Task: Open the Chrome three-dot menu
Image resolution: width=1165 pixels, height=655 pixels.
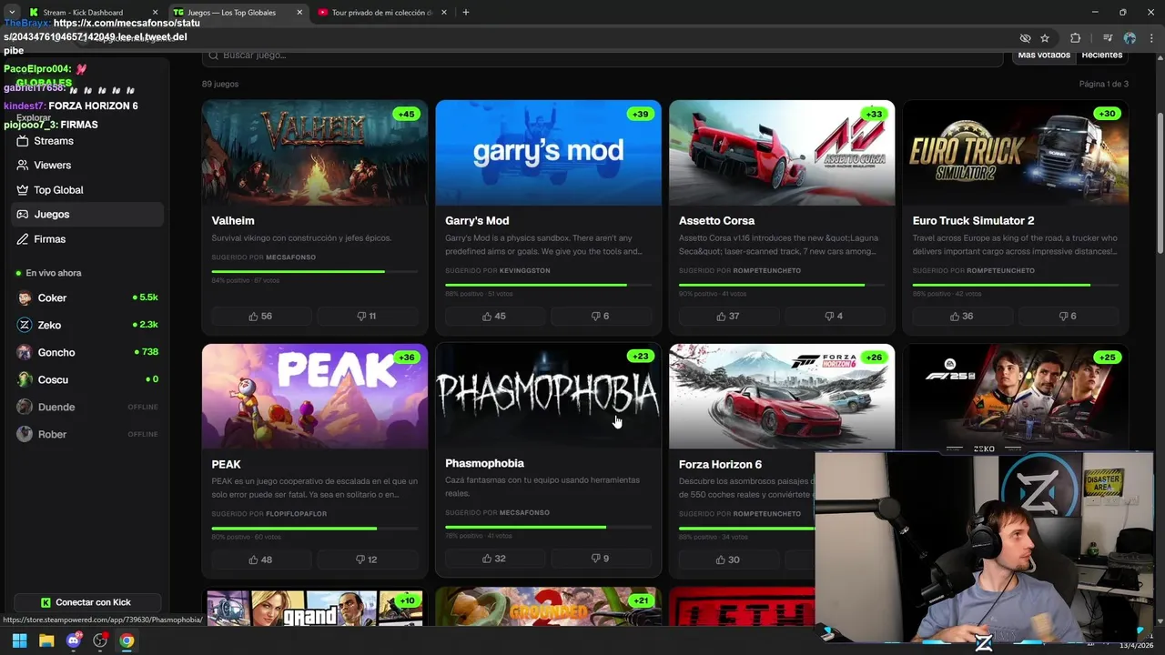Action: (x=1151, y=38)
